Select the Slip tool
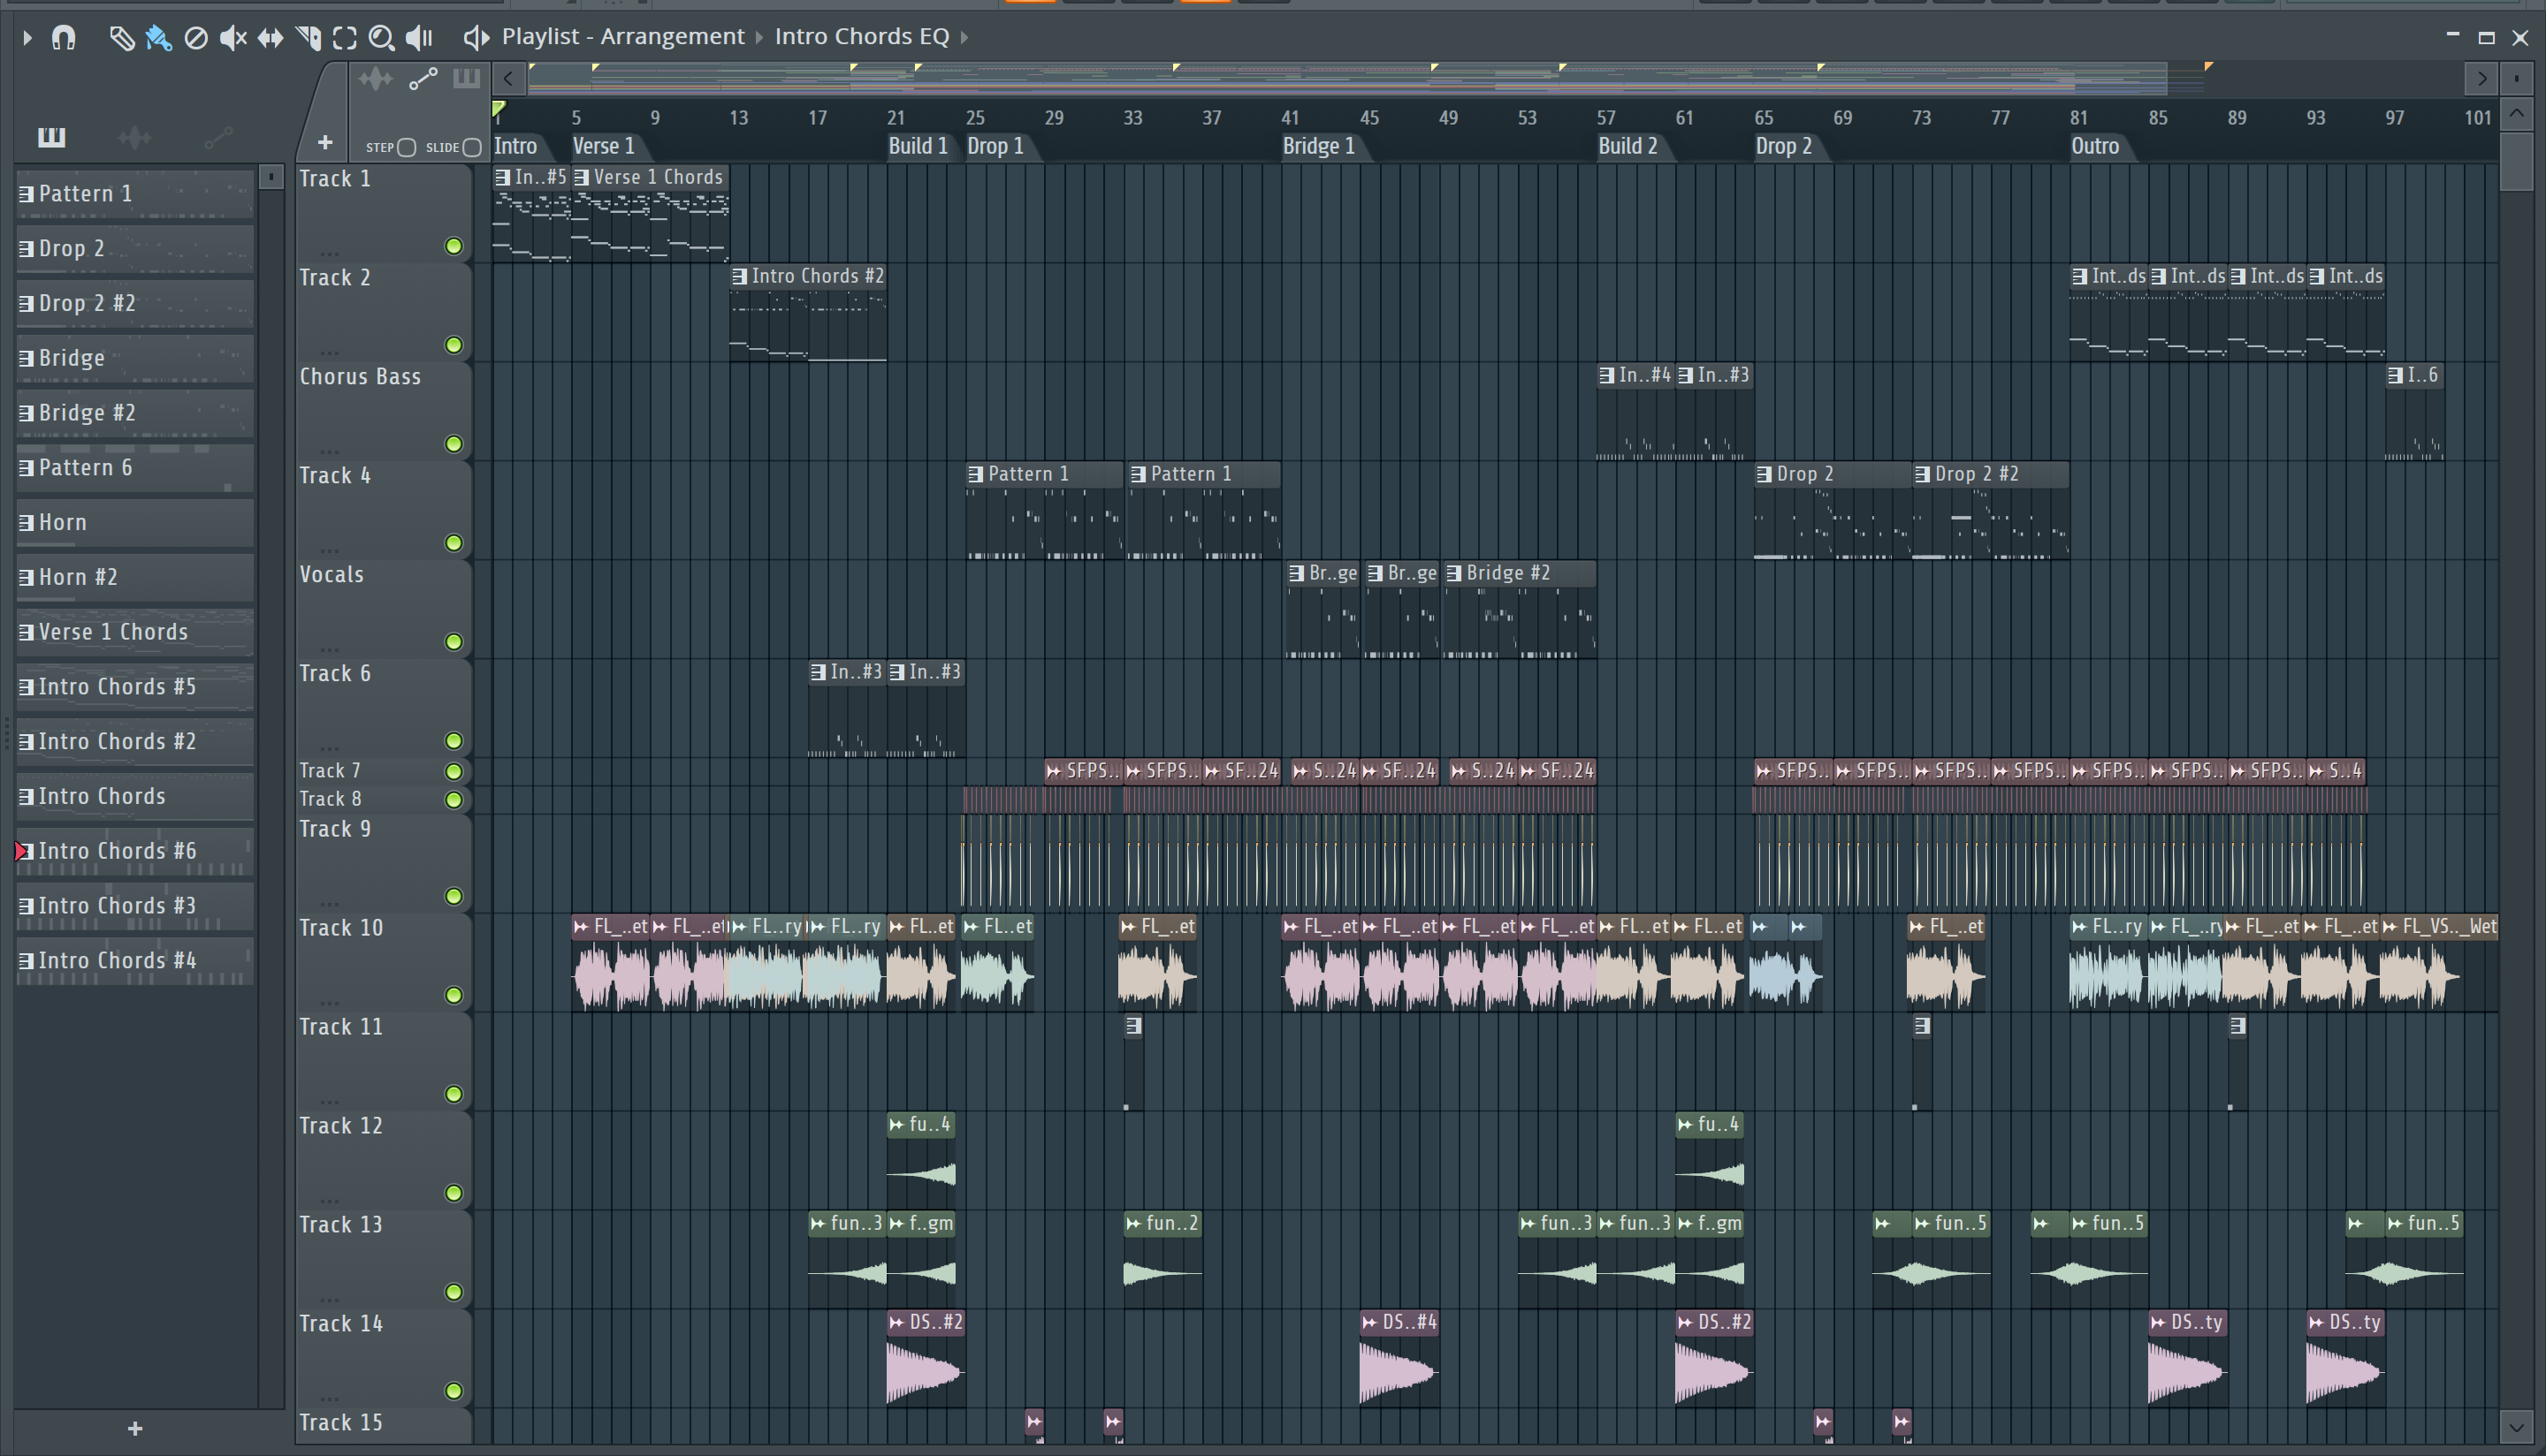2546x1456 pixels. pos(271,38)
